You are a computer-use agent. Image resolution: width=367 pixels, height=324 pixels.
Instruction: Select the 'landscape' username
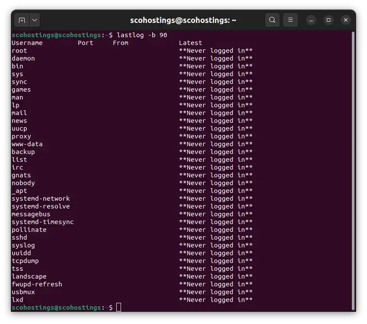coord(29,276)
